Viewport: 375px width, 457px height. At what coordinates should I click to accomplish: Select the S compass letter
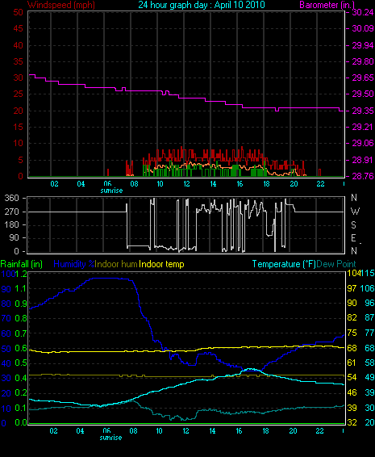click(x=353, y=224)
